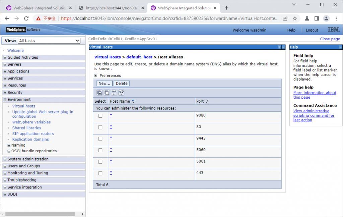
Task: Minimize the Virtual Hosts panel
Action: click(283, 47)
